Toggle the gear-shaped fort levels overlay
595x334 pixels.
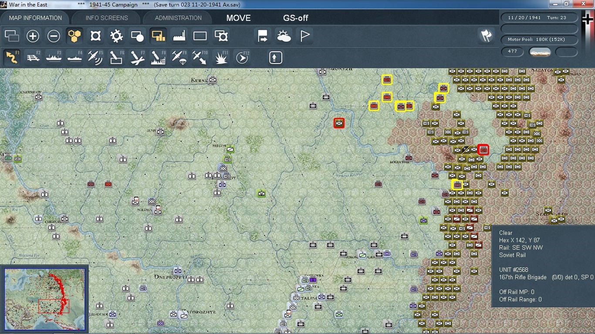[x=116, y=36]
